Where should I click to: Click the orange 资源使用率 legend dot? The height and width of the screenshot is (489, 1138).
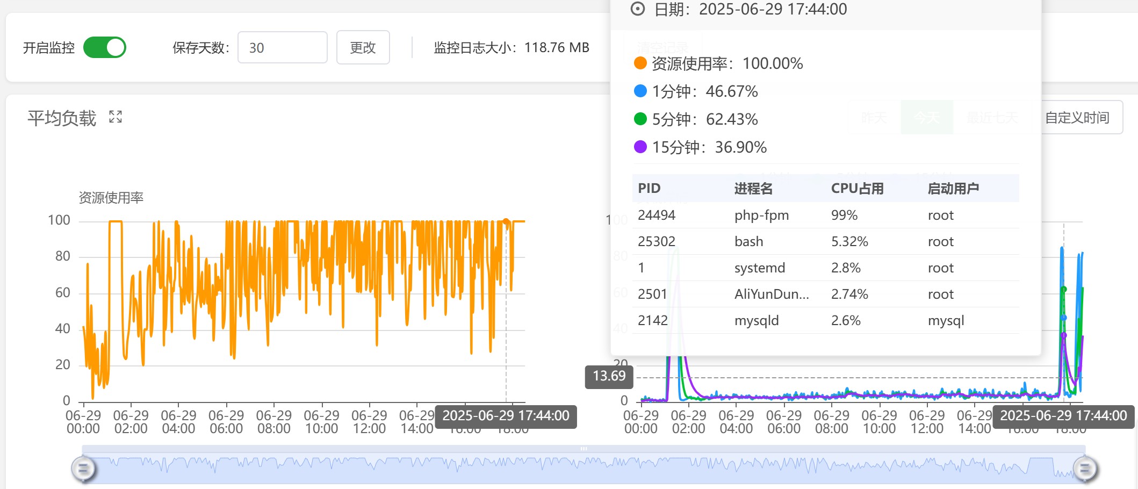tap(640, 63)
